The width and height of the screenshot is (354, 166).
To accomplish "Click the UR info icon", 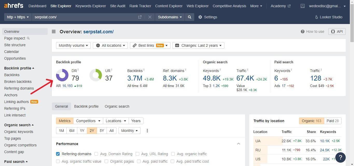I will [x=112, y=70].
